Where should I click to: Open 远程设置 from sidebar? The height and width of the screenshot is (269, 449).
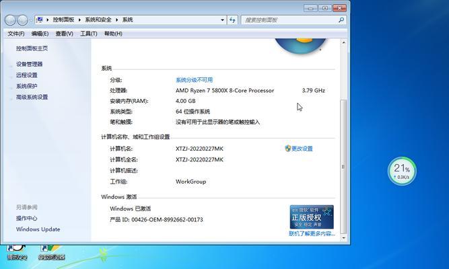pyautogui.click(x=27, y=75)
